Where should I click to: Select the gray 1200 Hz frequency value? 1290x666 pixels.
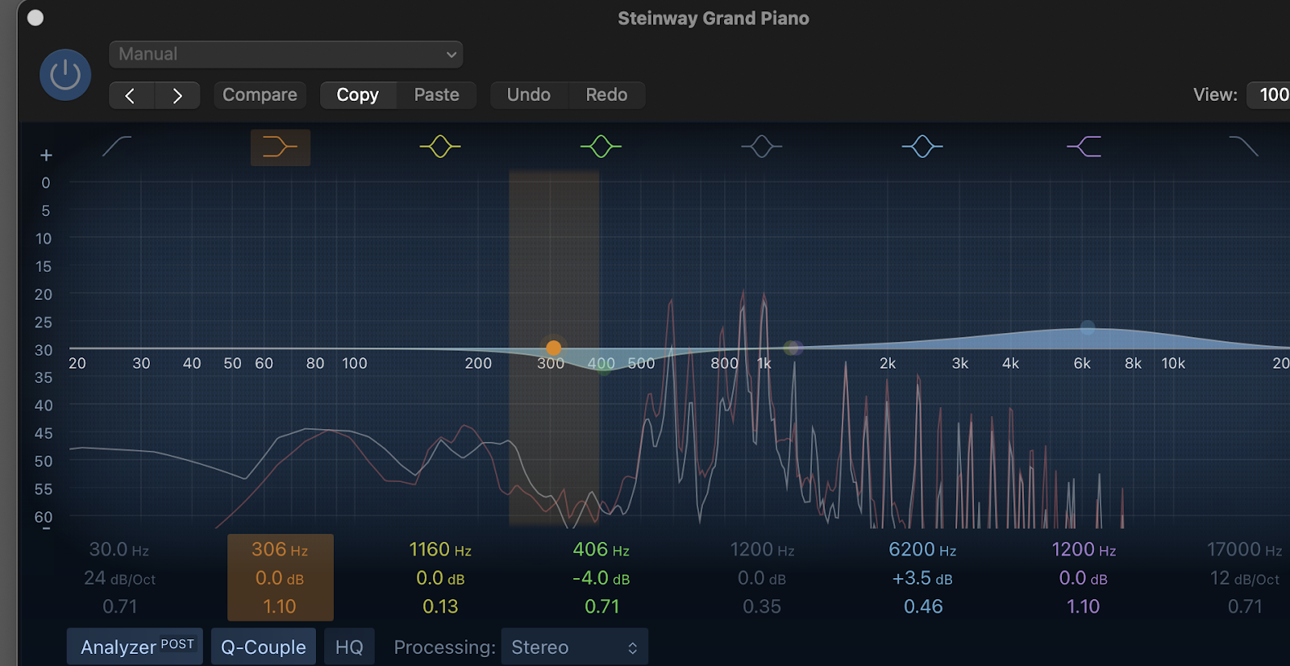coord(762,550)
